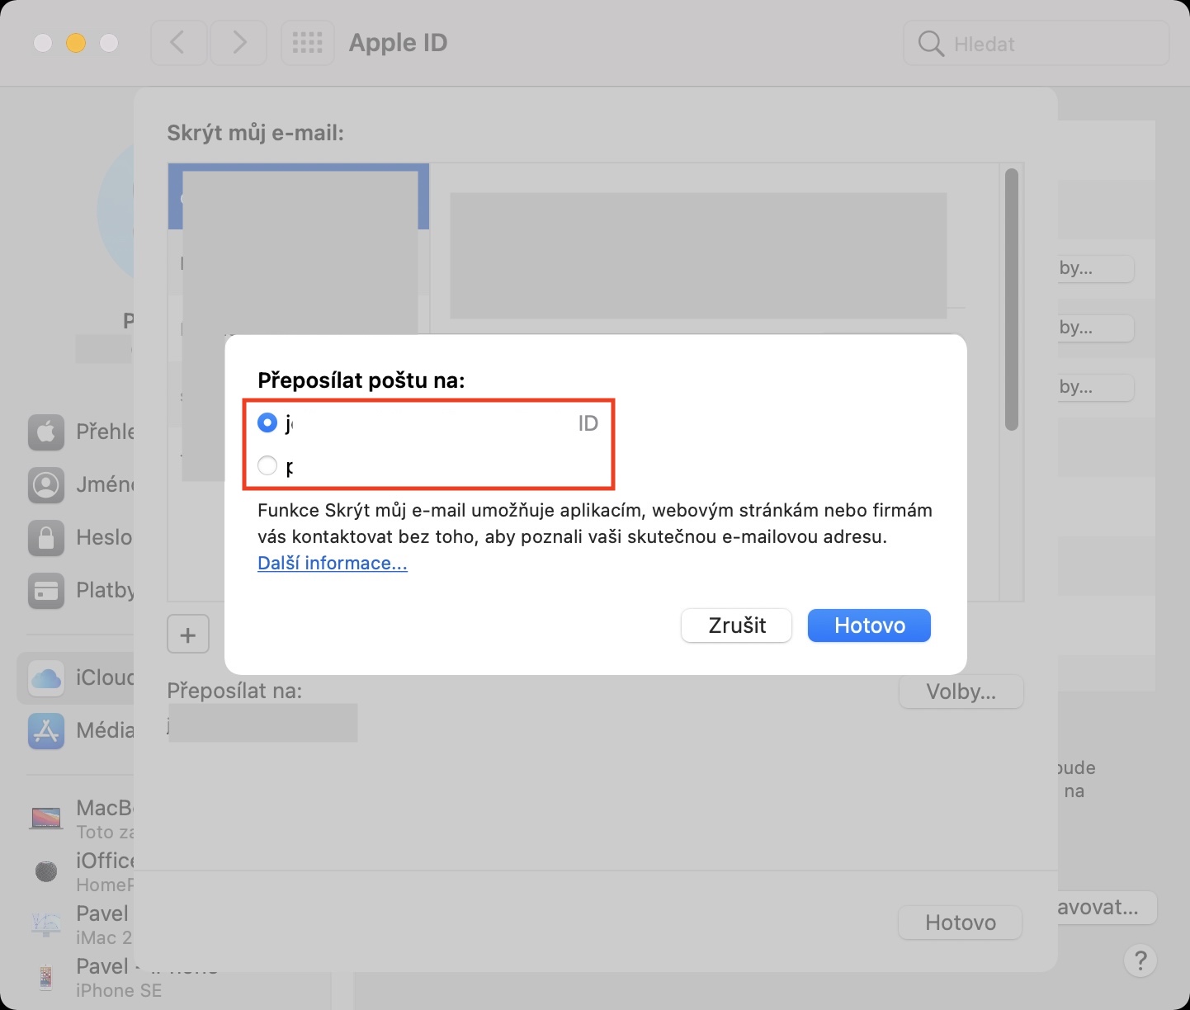Click the yellow minimize window button

(76, 43)
